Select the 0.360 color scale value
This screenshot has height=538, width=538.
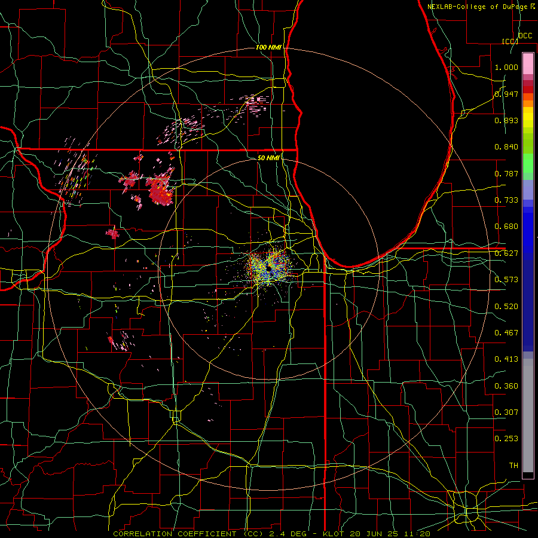[x=506, y=386]
